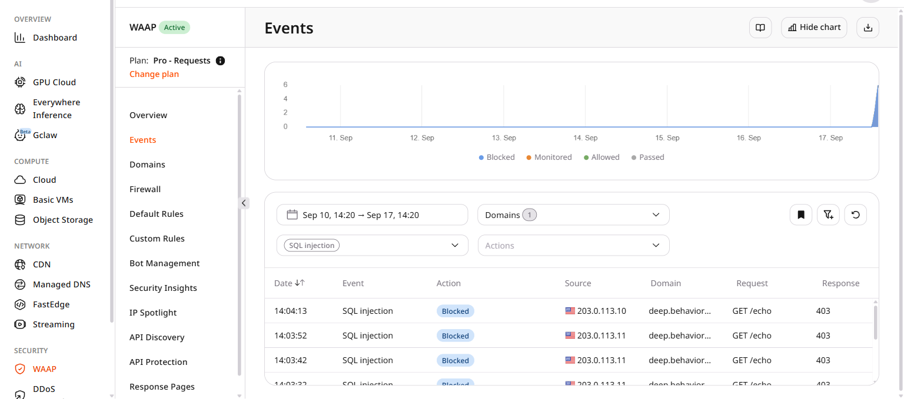Click the GPU Cloud chip icon
Viewport: 904px width, 399px height.
tap(20, 82)
